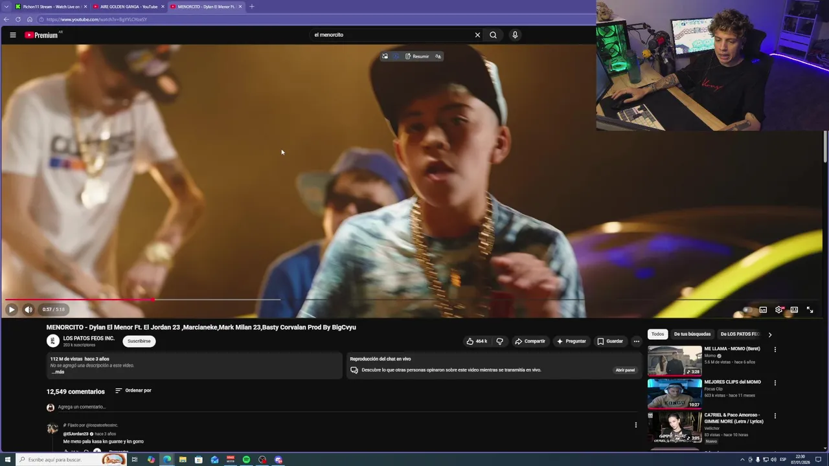Go back in browser history
The image size is (829, 466).
pyautogui.click(x=6, y=19)
